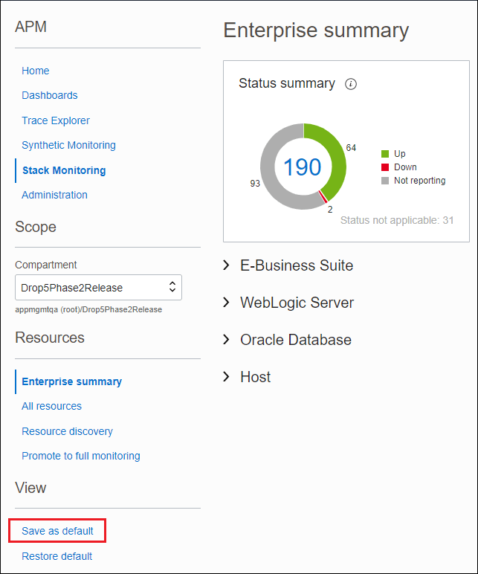
Task: Click Save as default view
Action: (57, 531)
